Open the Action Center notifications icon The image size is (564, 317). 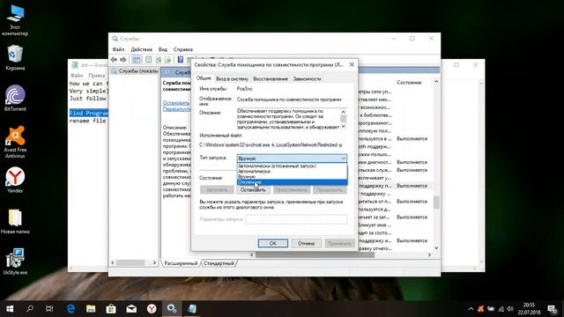click(553, 309)
